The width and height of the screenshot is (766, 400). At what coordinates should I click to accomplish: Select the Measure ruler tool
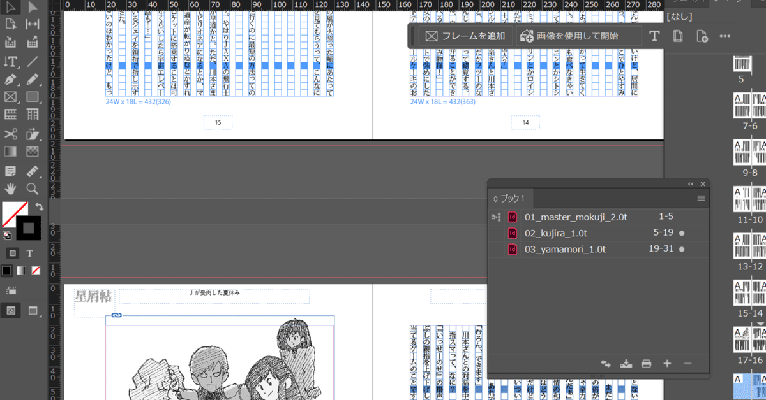(x=33, y=171)
